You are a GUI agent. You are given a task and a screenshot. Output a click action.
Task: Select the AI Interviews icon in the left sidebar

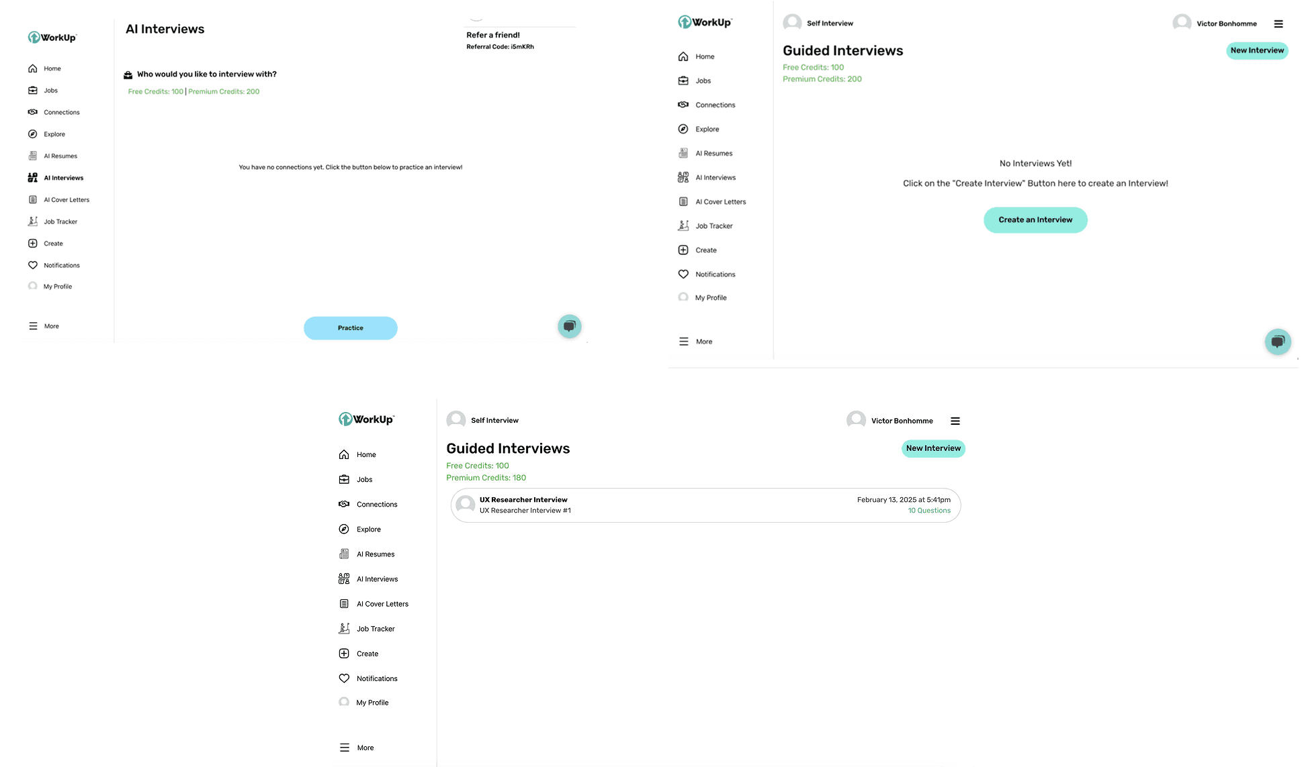(x=32, y=178)
